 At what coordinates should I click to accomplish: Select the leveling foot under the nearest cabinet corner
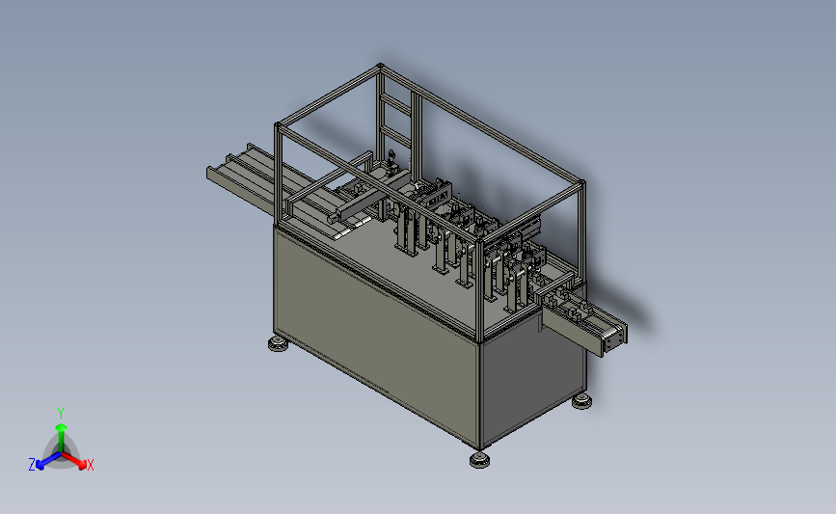[480, 460]
